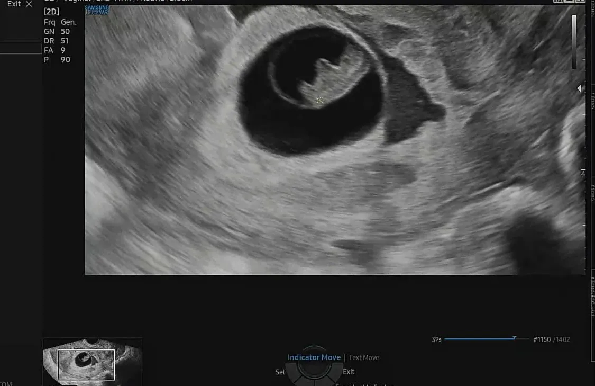Click the Exit label beside the trackball
The height and width of the screenshot is (386, 595).
[x=349, y=372]
